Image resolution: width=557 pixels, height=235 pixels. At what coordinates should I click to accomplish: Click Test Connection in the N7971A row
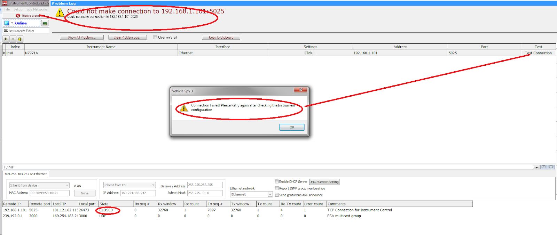click(538, 53)
